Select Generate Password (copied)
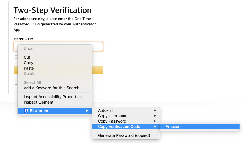The width and height of the screenshot is (247, 150). pyautogui.click(x=124, y=135)
